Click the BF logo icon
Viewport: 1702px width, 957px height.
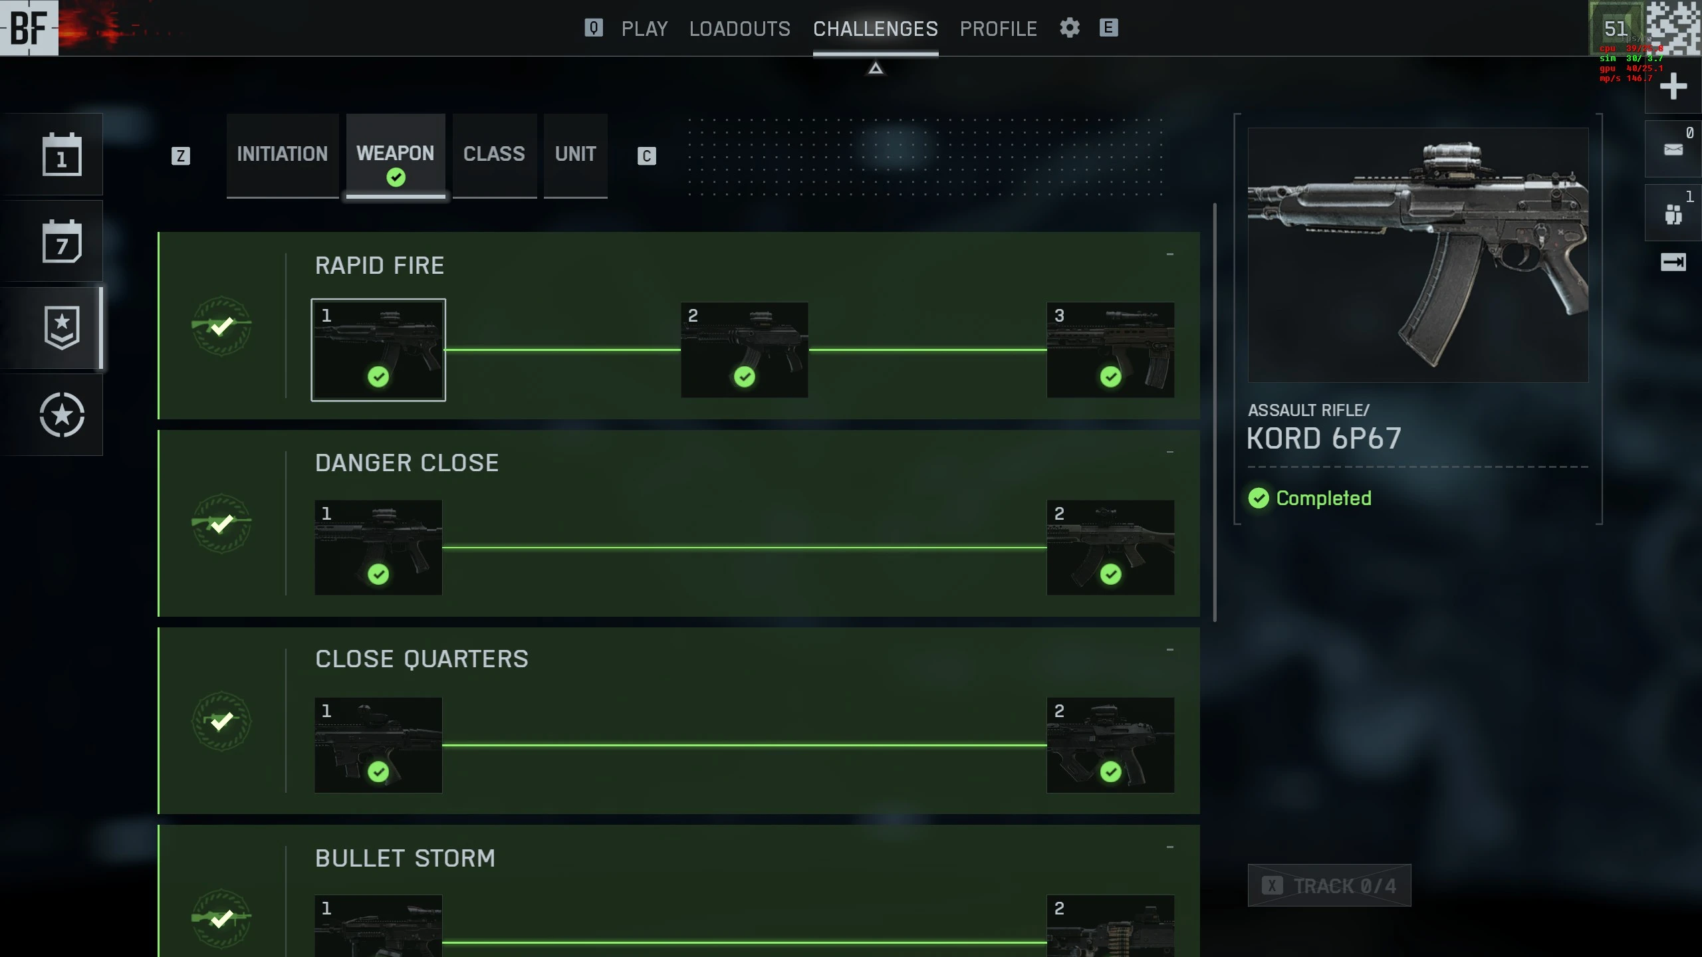pyautogui.click(x=29, y=28)
